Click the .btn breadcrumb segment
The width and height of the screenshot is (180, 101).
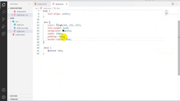point(58,8)
